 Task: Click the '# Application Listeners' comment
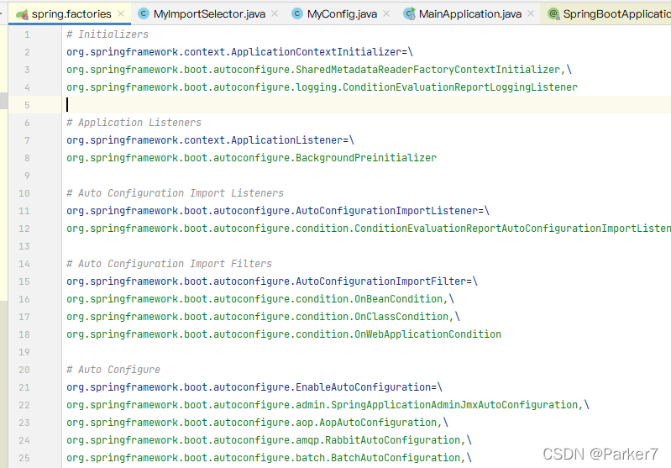tap(134, 123)
